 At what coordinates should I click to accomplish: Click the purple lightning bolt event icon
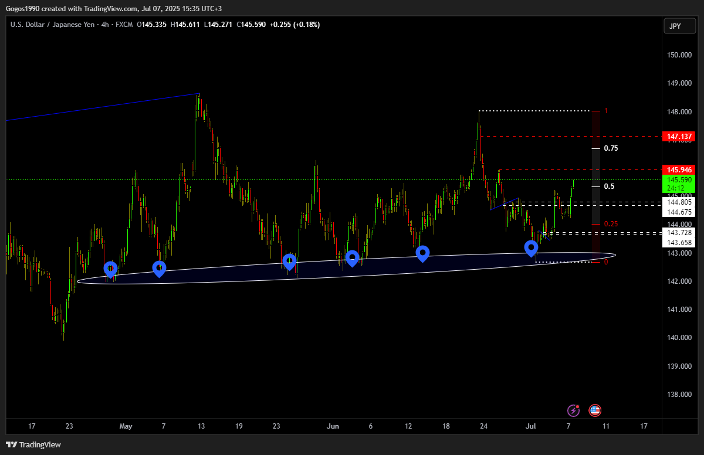pyautogui.click(x=574, y=410)
